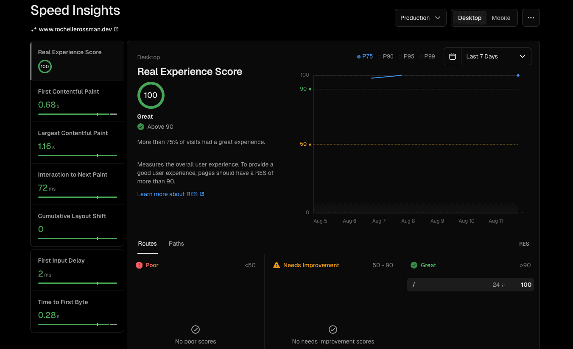Image resolution: width=573 pixels, height=349 pixels.
Task: Click the sparkle icon before the domain name
Action: coord(34,30)
